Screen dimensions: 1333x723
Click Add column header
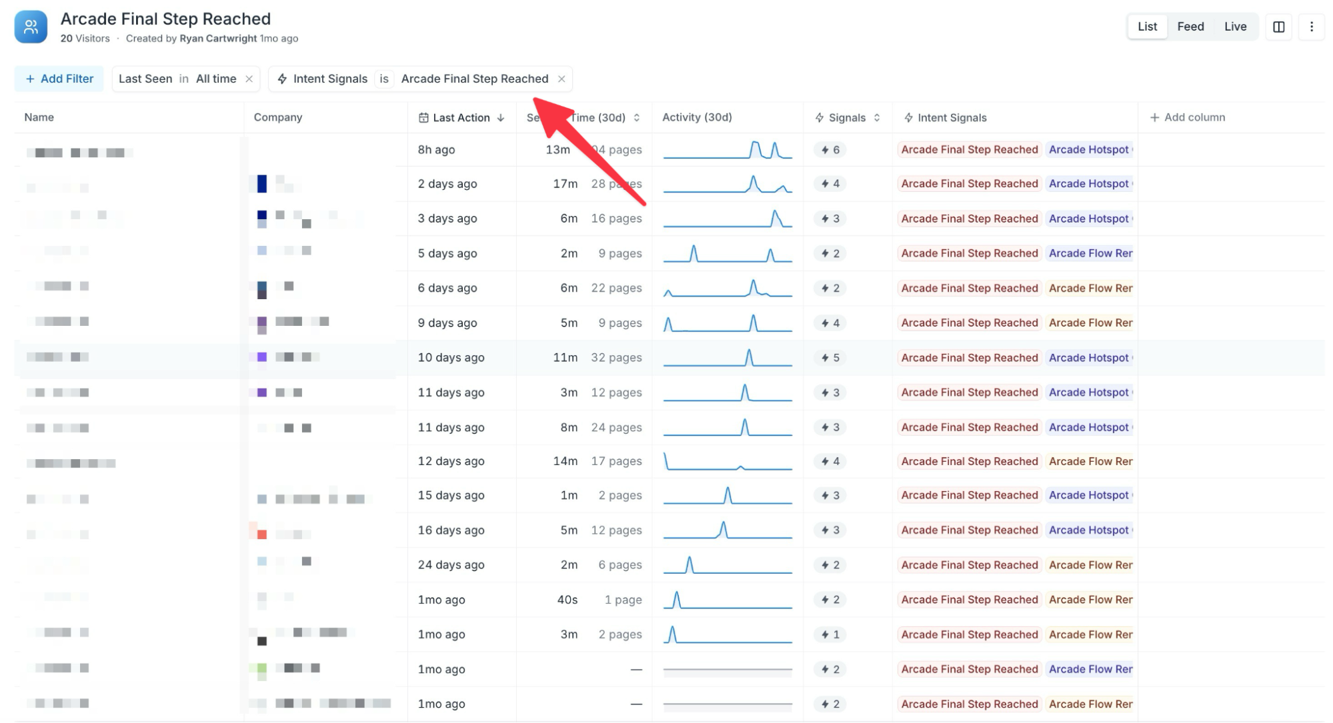pyautogui.click(x=1187, y=117)
